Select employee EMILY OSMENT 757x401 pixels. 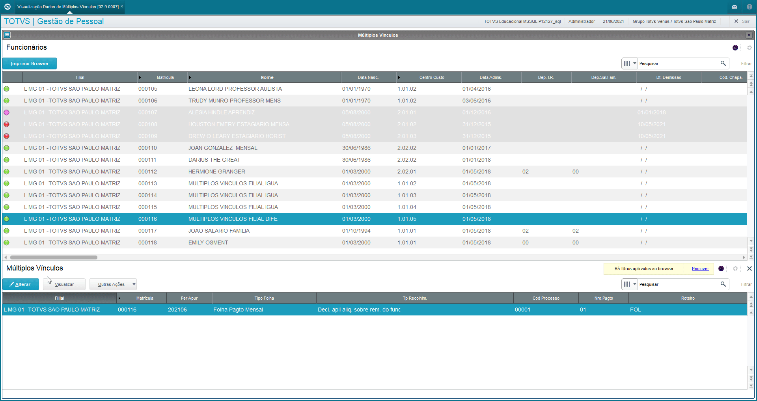click(x=375, y=242)
